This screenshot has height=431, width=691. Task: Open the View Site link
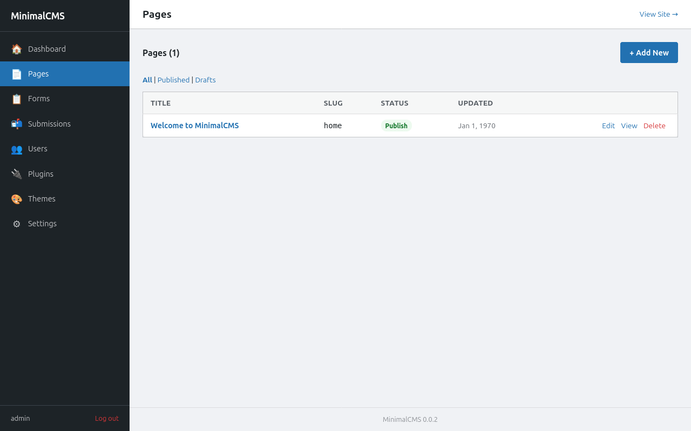click(658, 14)
